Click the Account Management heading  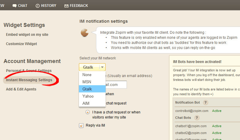[32, 61]
